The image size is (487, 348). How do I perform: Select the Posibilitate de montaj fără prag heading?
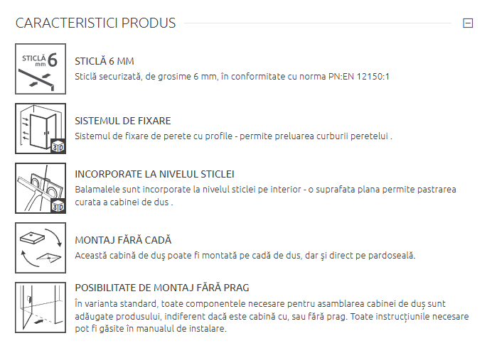tap(161, 288)
